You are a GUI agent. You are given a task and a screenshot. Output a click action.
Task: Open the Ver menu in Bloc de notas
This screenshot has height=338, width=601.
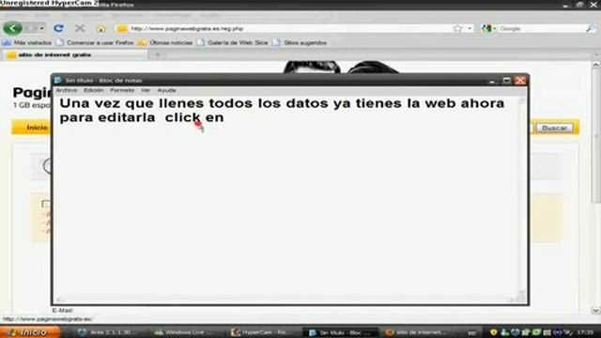coord(146,90)
